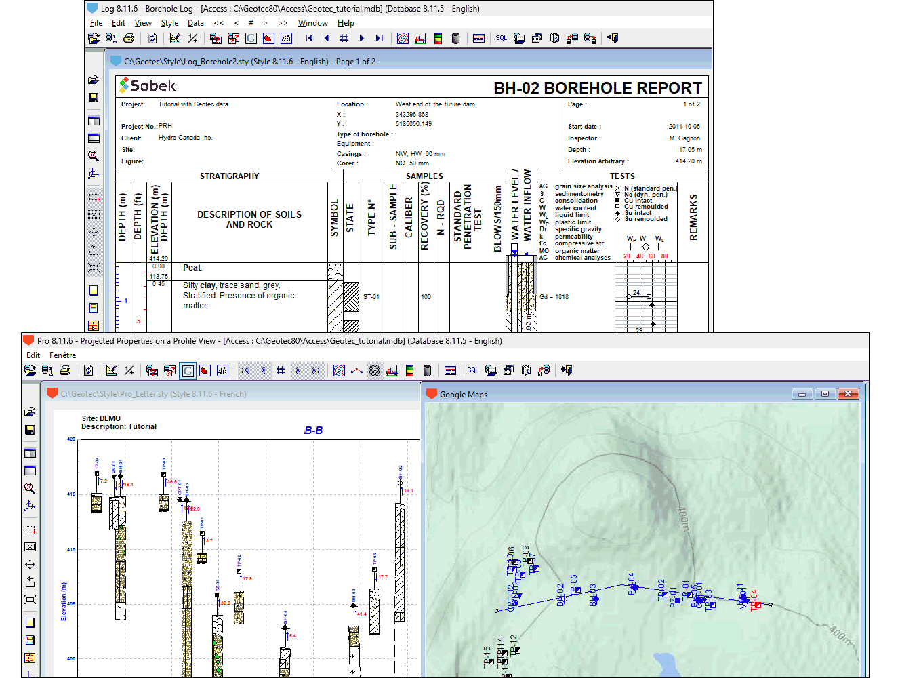The height and width of the screenshot is (678, 900).
Task: Click the 'G' Google icon in Log toolbar
Action: tap(251, 39)
